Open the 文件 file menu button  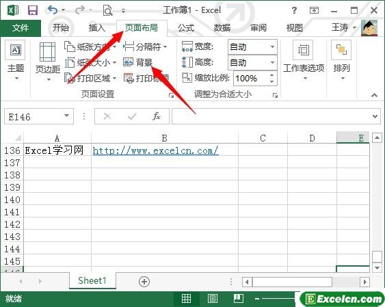(21, 28)
